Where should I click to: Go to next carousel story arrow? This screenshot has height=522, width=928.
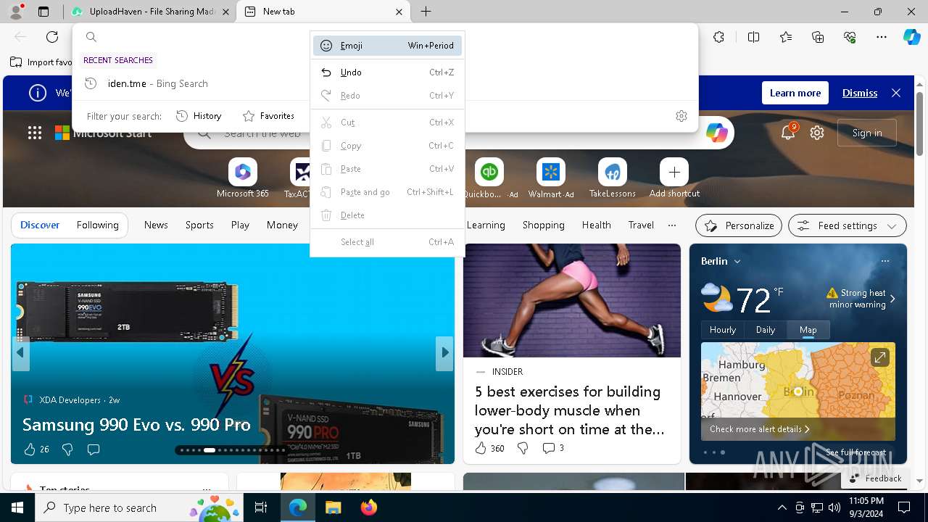(444, 353)
